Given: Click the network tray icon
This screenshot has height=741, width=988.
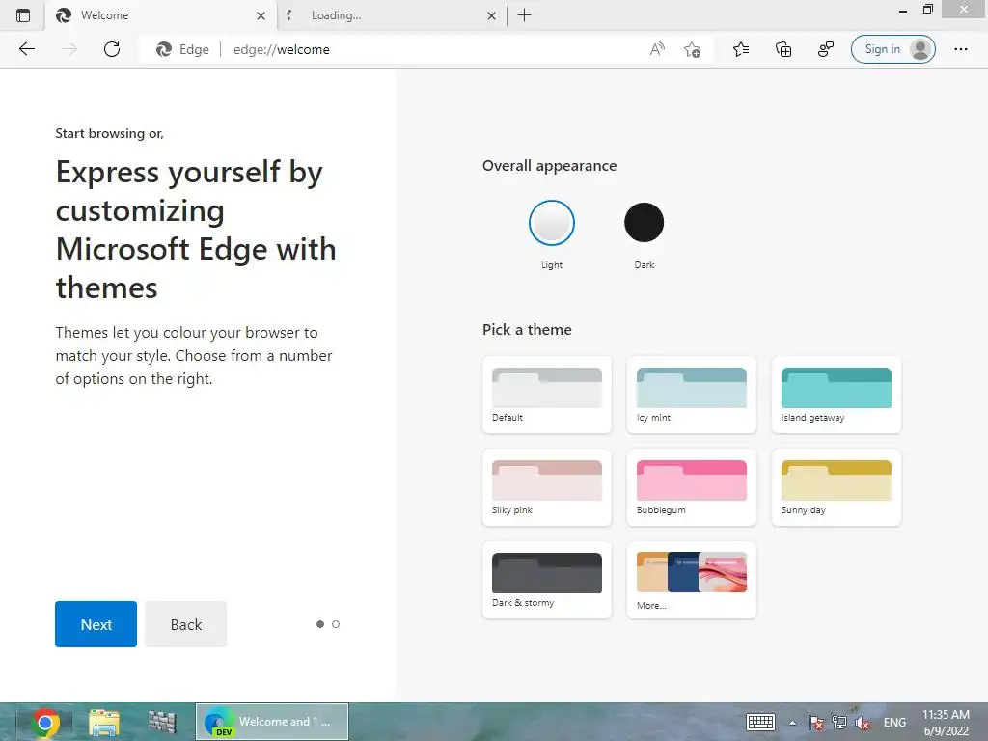Looking at the screenshot, I should tap(839, 722).
